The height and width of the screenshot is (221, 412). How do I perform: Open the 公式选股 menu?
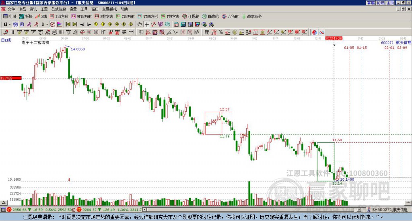[x=58, y=9]
